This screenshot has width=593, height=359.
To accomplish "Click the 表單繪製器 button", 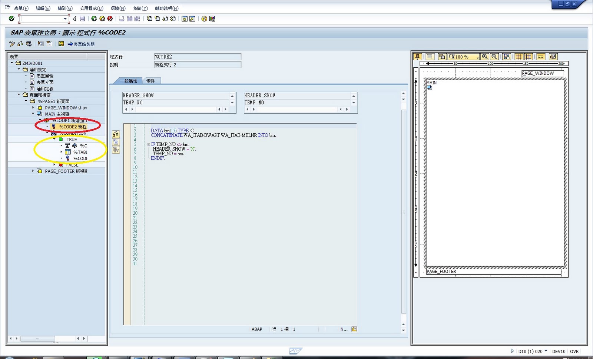I will point(82,44).
